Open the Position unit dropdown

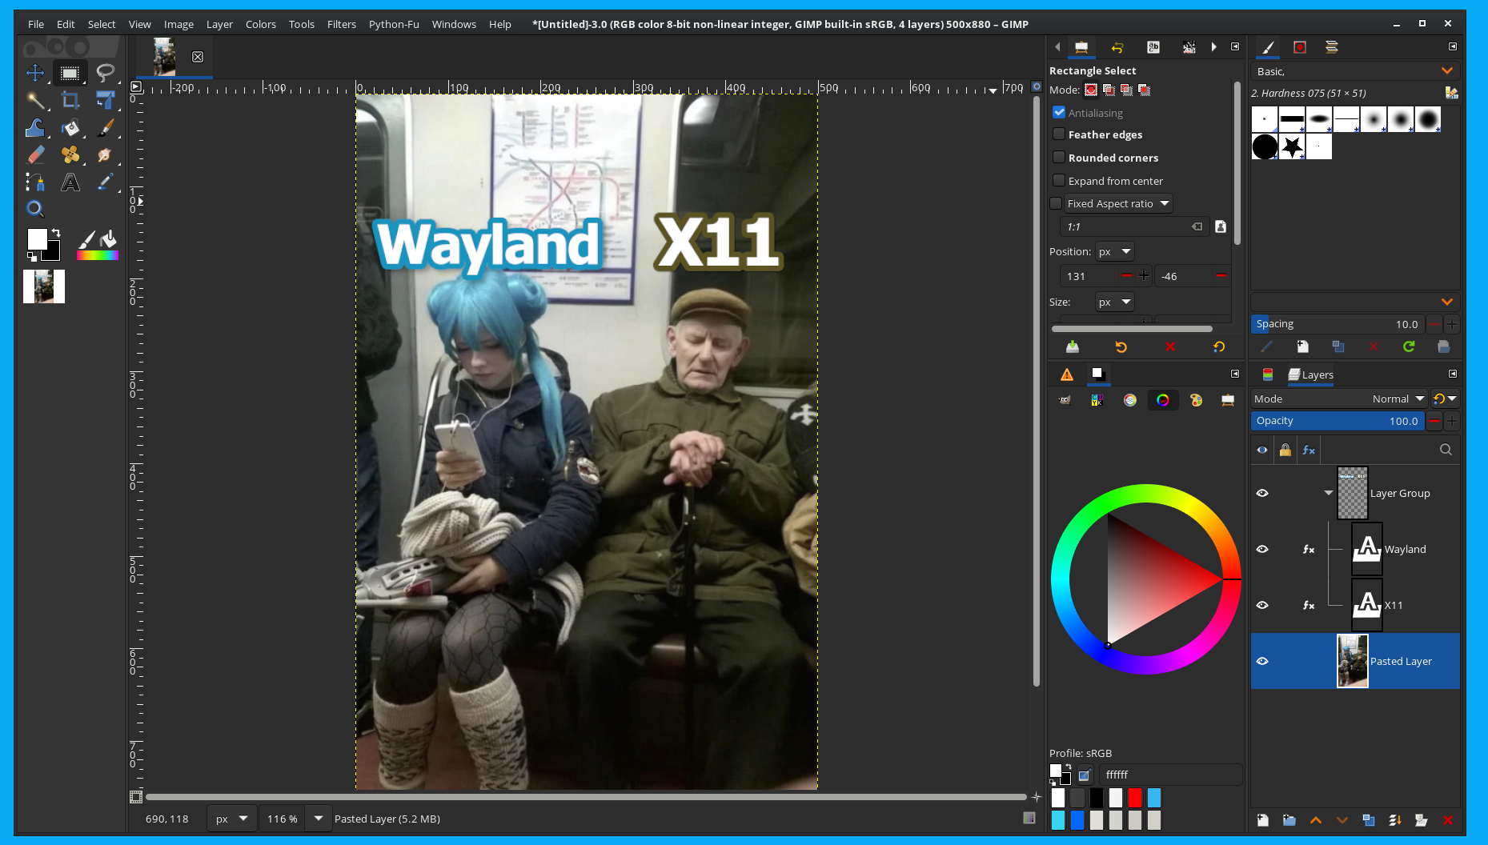click(1115, 252)
